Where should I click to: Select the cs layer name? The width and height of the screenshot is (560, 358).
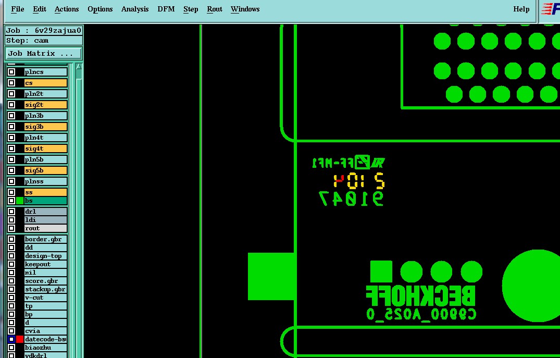tap(46, 83)
